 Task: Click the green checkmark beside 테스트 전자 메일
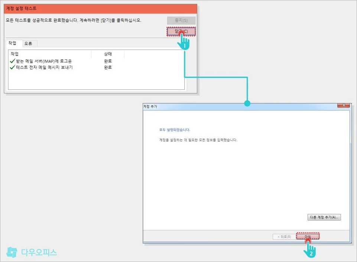(12, 67)
